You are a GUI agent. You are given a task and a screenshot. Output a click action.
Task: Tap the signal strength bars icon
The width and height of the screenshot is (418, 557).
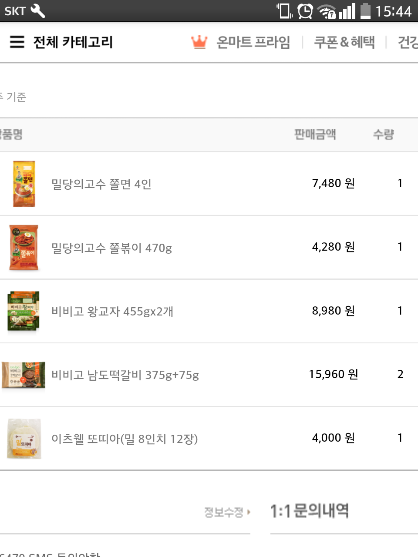[347, 11]
